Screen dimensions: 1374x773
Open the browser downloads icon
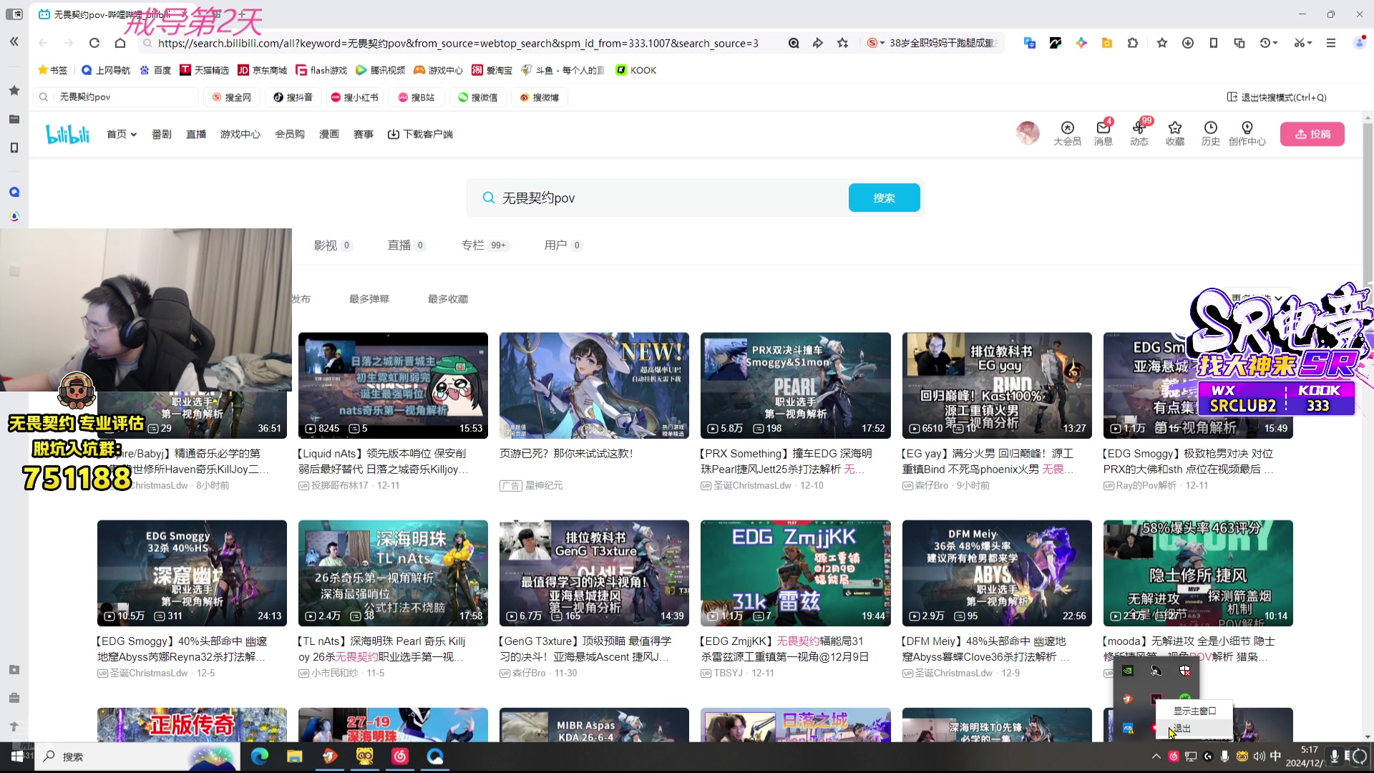click(x=1188, y=43)
